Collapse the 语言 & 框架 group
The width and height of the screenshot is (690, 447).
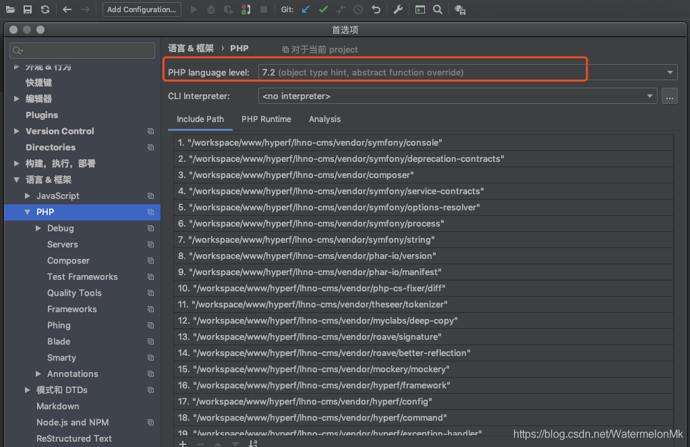click(17, 179)
